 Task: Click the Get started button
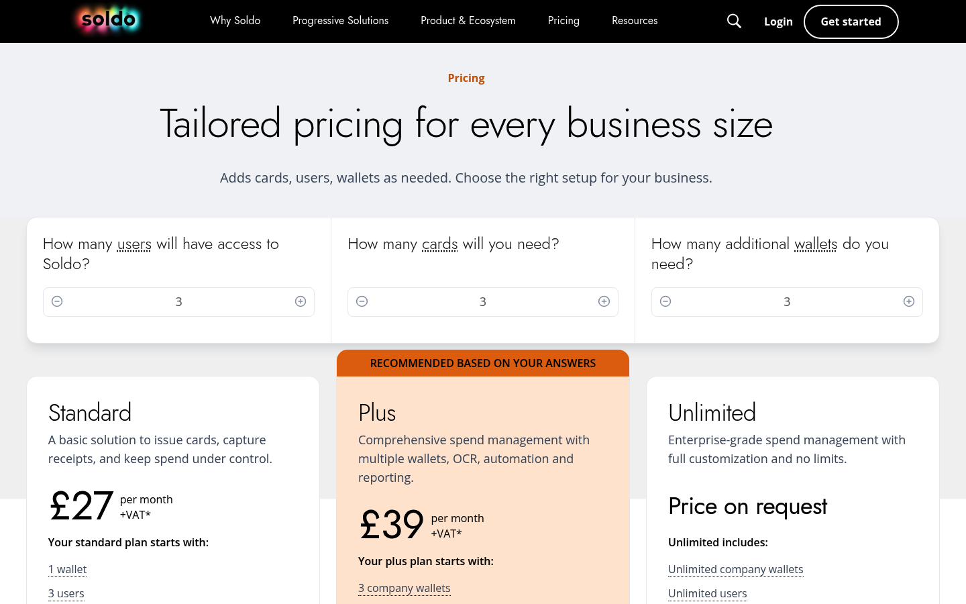pyautogui.click(x=851, y=21)
